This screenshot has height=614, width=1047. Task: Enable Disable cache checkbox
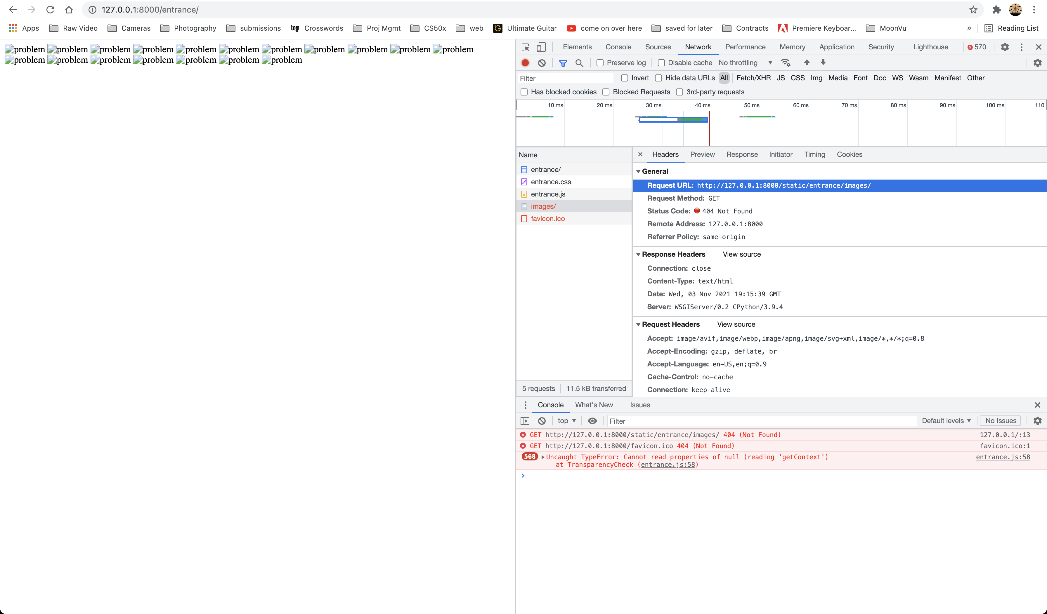tap(661, 63)
